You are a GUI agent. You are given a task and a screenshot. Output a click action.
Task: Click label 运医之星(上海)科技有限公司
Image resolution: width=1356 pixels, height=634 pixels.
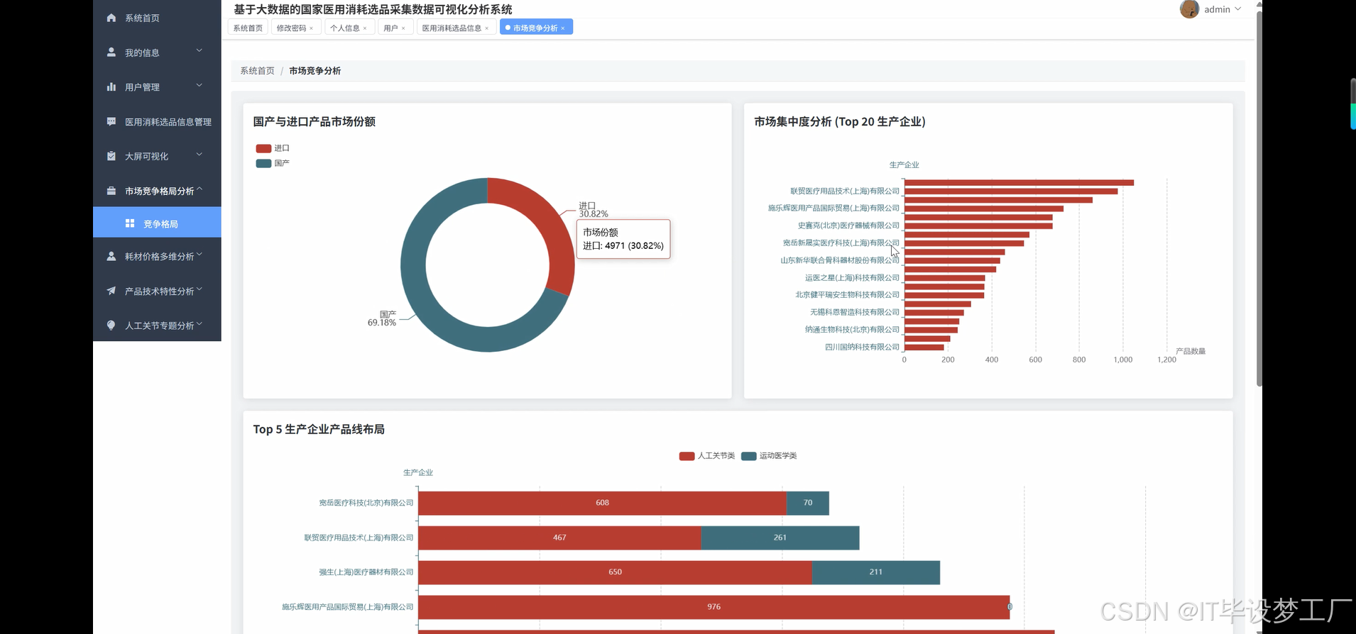pos(852,278)
